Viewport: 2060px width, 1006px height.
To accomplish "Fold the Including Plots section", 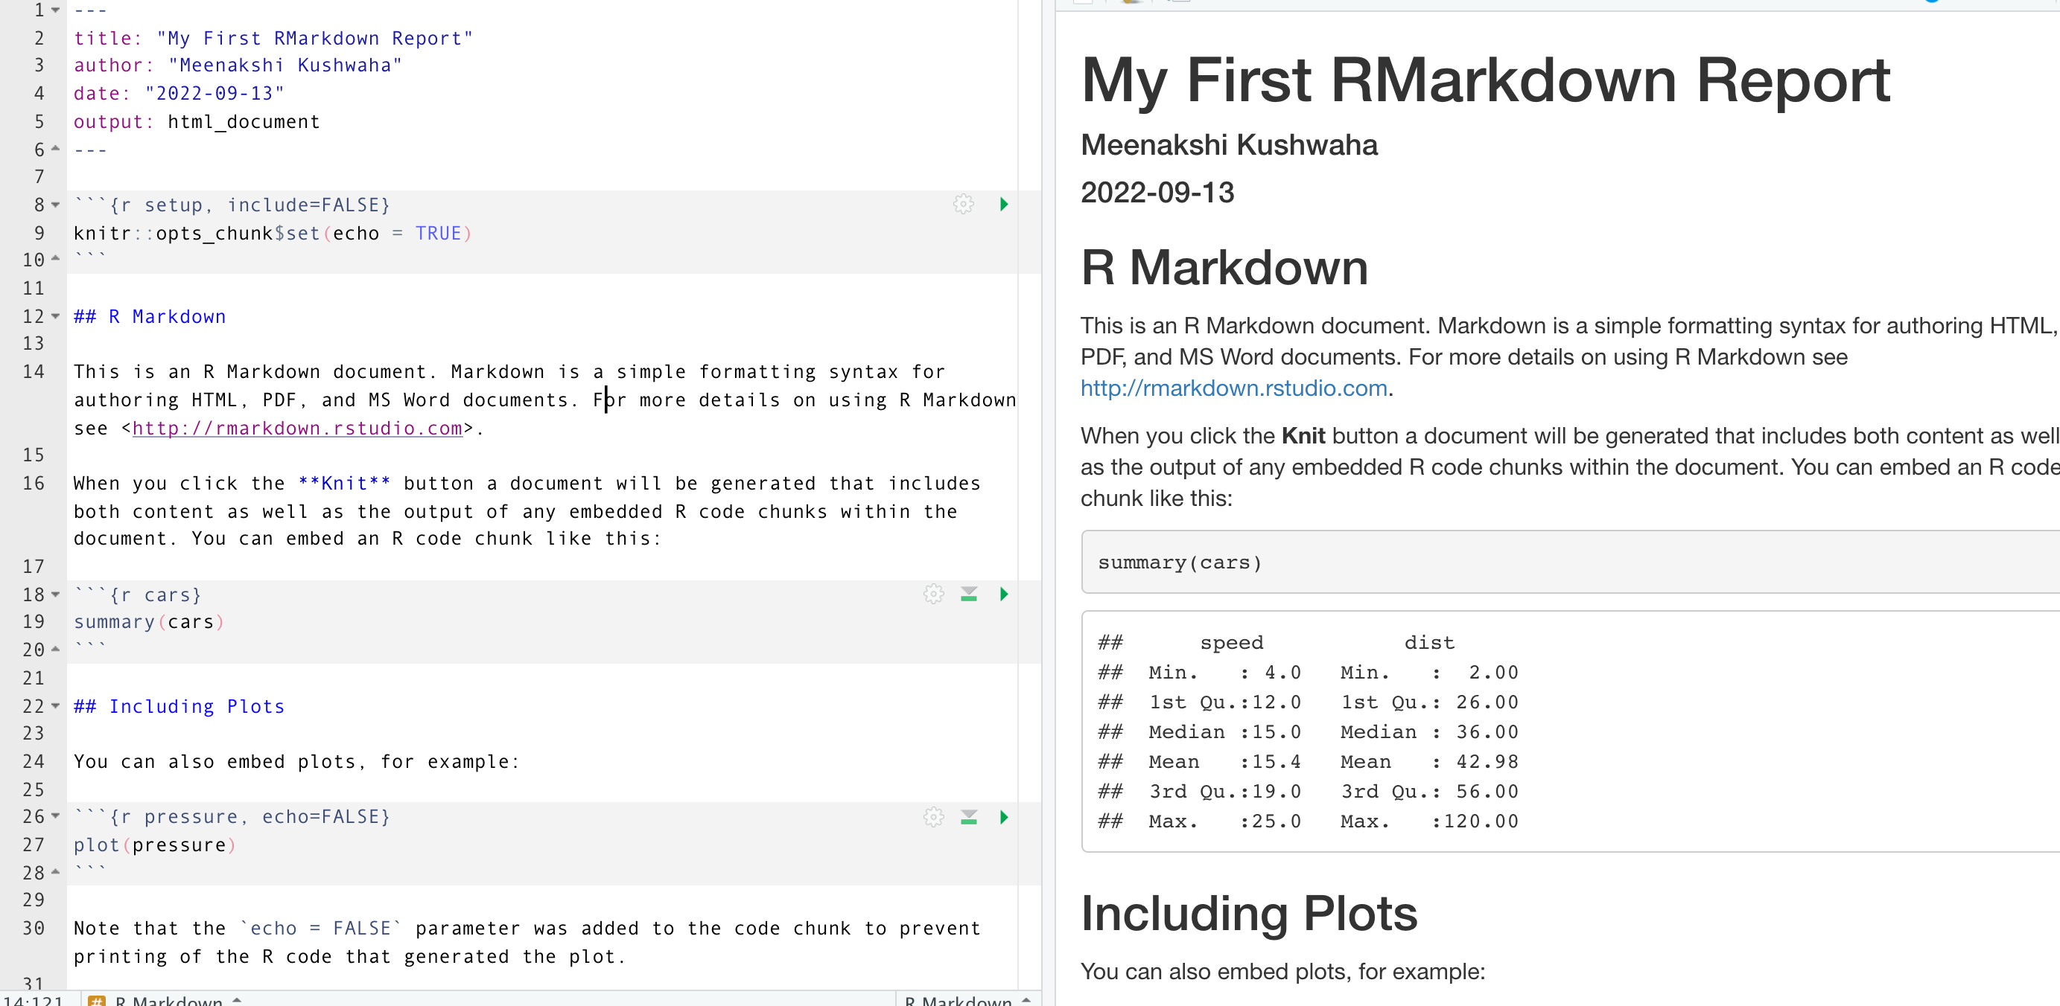I will coord(55,706).
